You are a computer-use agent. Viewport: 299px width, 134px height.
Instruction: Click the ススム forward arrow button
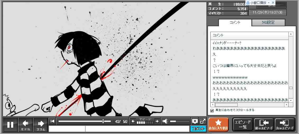pyautogui.click(x=41, y=125)
